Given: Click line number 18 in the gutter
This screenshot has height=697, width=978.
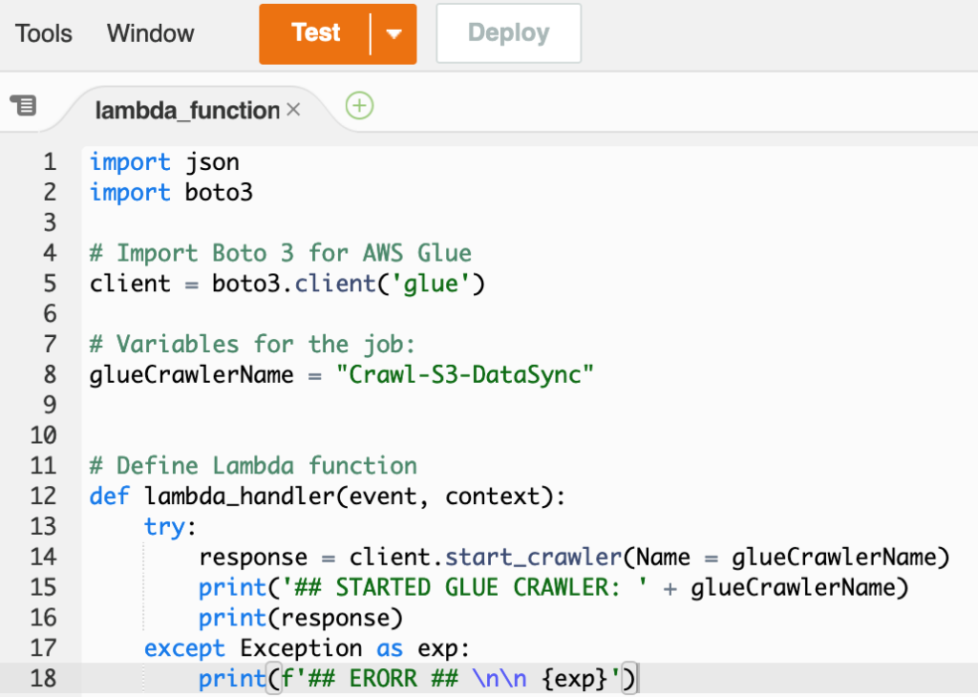Looking at the screenshot, I should click(x=43, y=678).
